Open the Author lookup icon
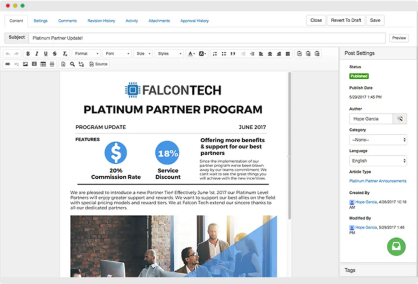This screenshot has width=418, height=284. (x=400, y=119)
